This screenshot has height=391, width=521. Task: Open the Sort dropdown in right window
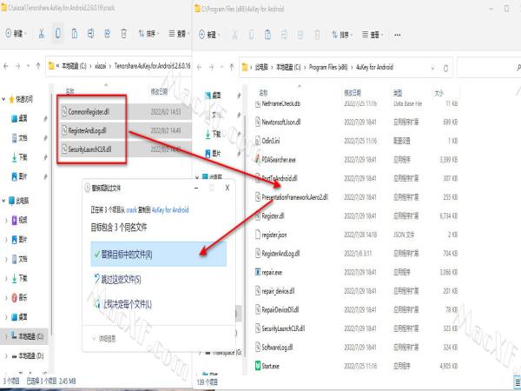pyautogui.click(x=342, y=34)
